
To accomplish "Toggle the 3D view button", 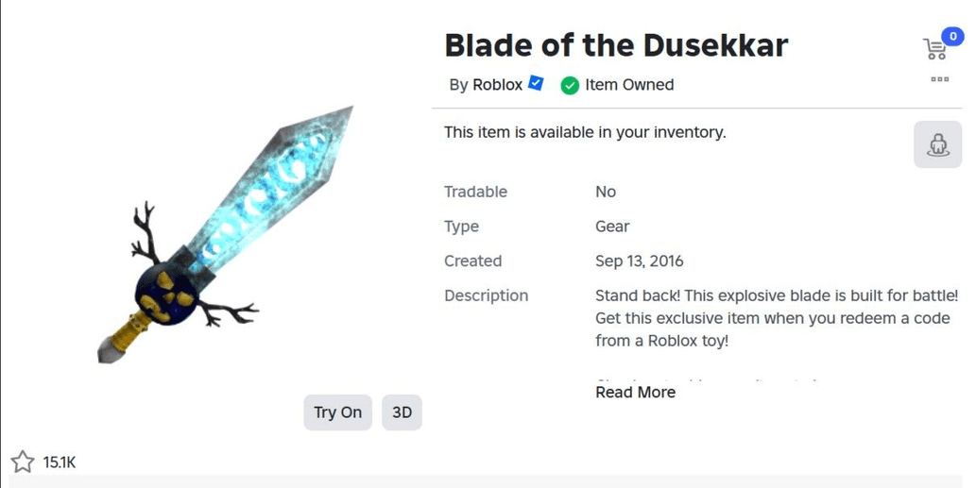I will click(402, 412).
